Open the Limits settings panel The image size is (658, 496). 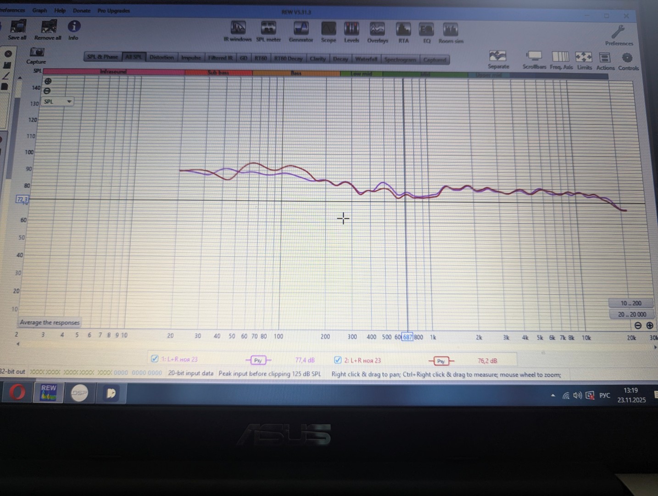(x=584, y=57)
